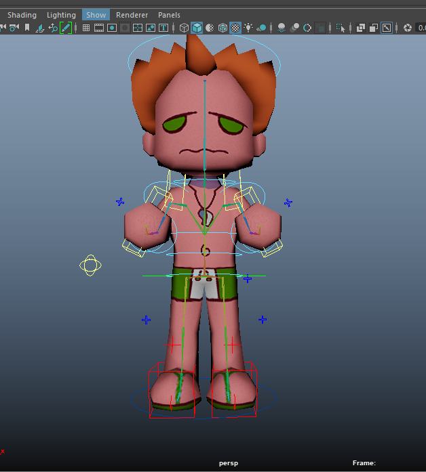The width and height of the screenshot is (426, 472).
Task: Open camera bookmarks icon
Action: 27,28
